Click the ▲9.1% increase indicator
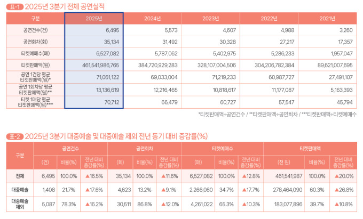 tap(169, 189)
